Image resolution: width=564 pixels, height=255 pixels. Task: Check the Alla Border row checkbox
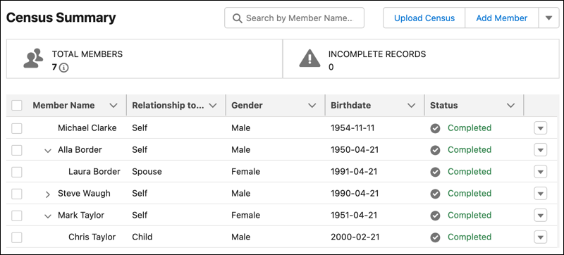[x=16, y=150]
